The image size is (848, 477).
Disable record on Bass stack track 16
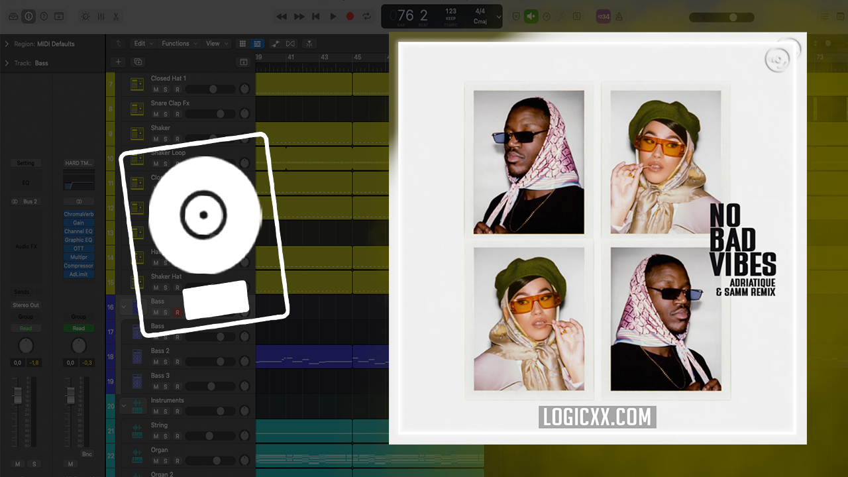(177, 312)
